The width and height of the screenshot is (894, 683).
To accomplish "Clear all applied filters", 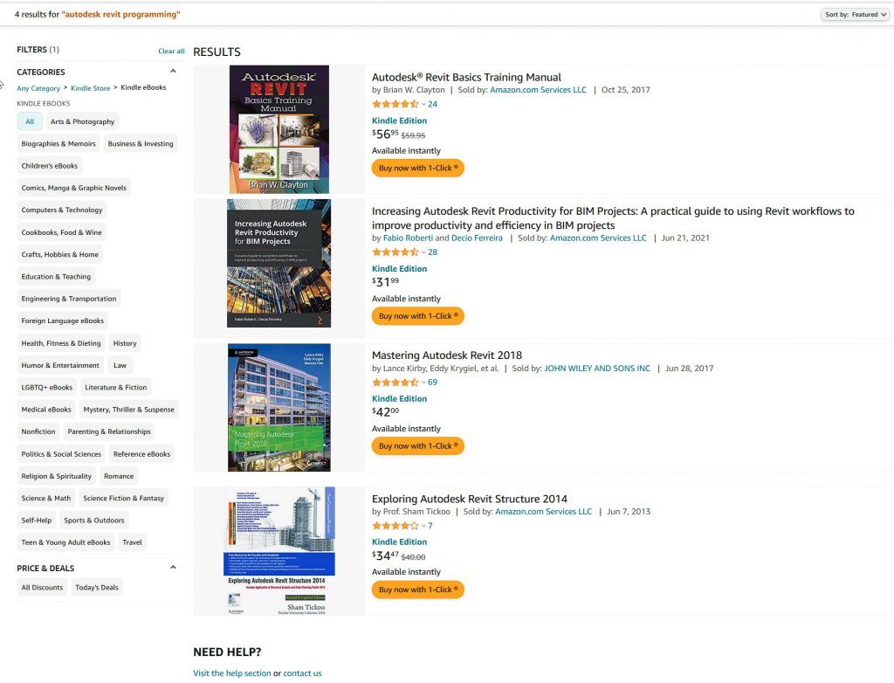I will pyautogui.click(x=171, y=51).
